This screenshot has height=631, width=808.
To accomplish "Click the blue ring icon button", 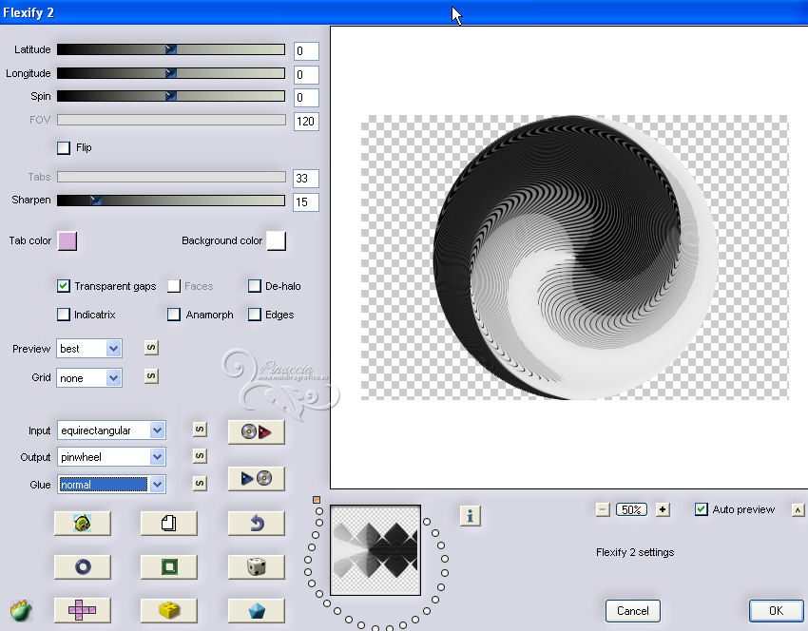I will pyautogui.click(x=82, y=566).
